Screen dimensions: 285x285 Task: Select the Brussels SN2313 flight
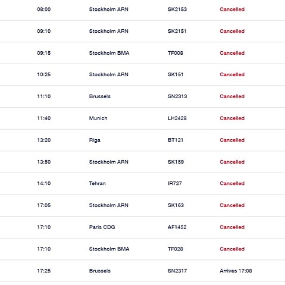tap(142, 96)
